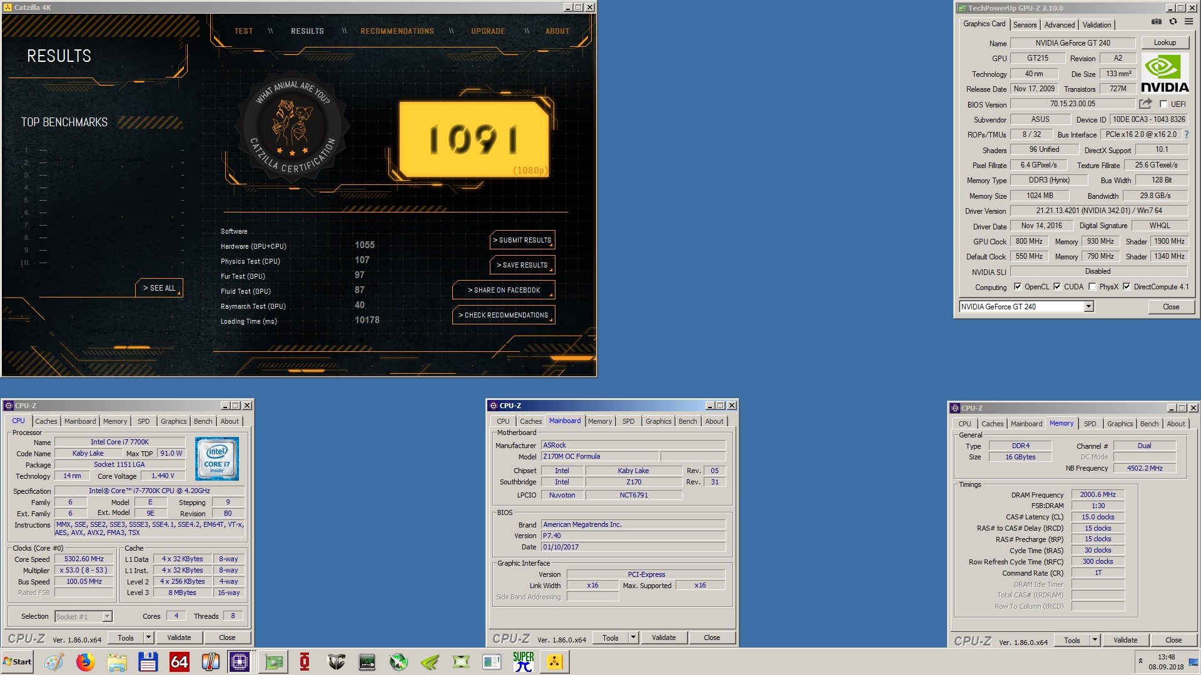Click the red Q-shaped taskbar icon

[305, 662]
